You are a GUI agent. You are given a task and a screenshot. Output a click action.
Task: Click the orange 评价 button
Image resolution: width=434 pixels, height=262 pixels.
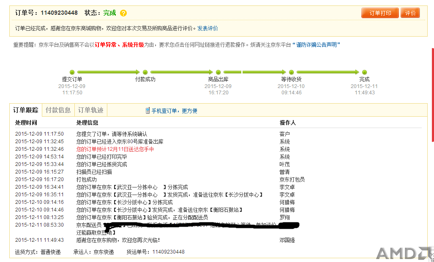(410, 13)
